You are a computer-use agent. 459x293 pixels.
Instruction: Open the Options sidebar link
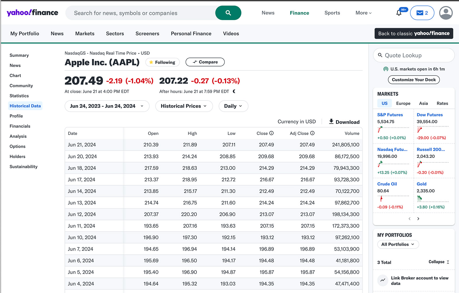click(17, 146)
